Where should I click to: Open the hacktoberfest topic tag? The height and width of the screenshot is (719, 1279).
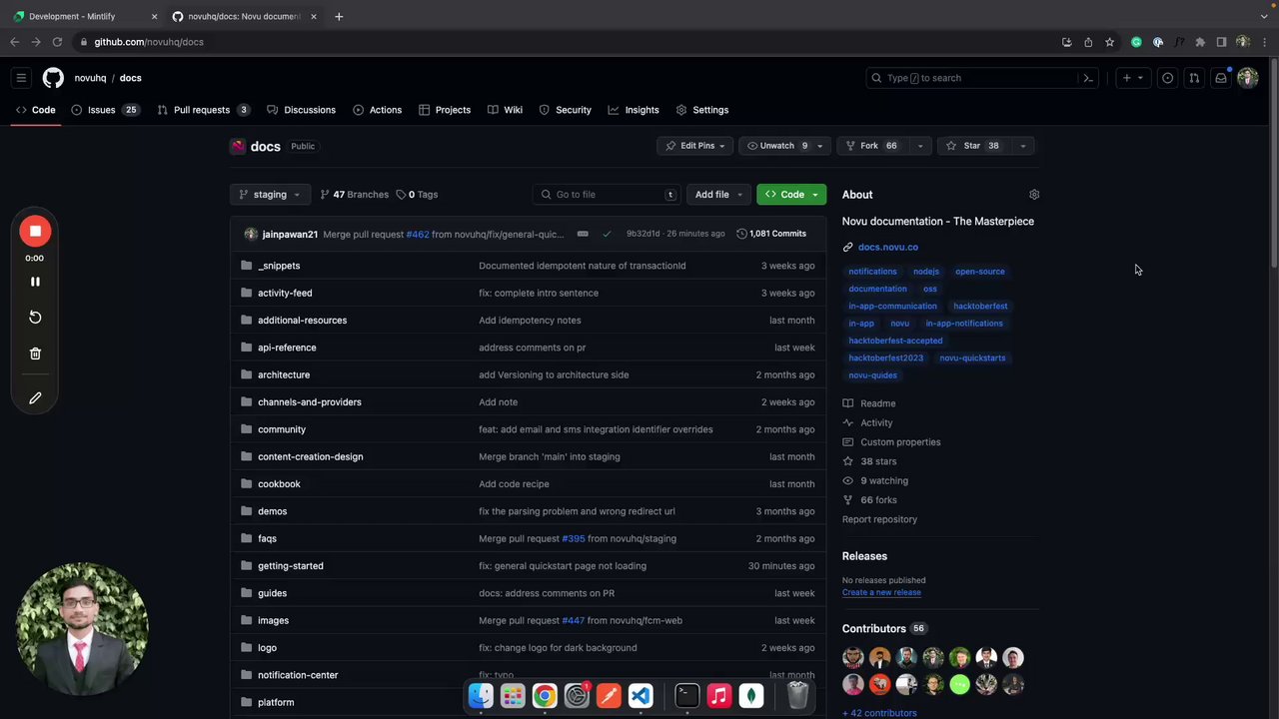pos(980,307)
